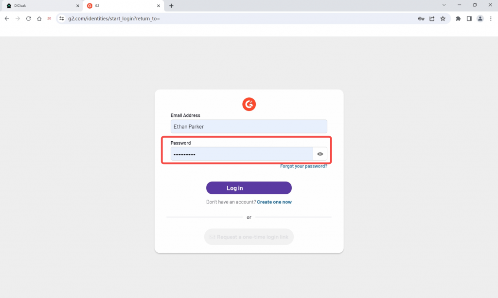Image resolution: width=498 pixels, height=298 pixels.
Task: Click the browser back arrow
Action: (7, 19)
